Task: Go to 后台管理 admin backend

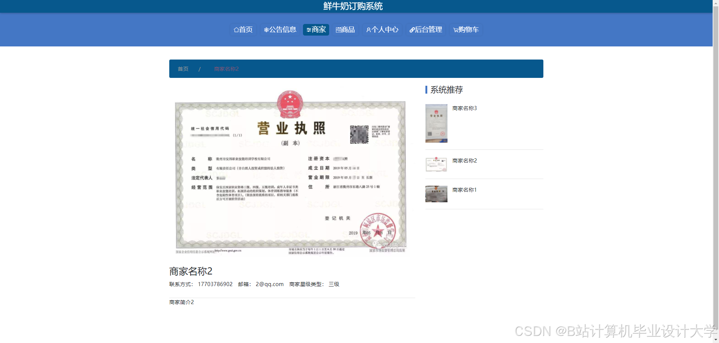Action: pos(426,30)
